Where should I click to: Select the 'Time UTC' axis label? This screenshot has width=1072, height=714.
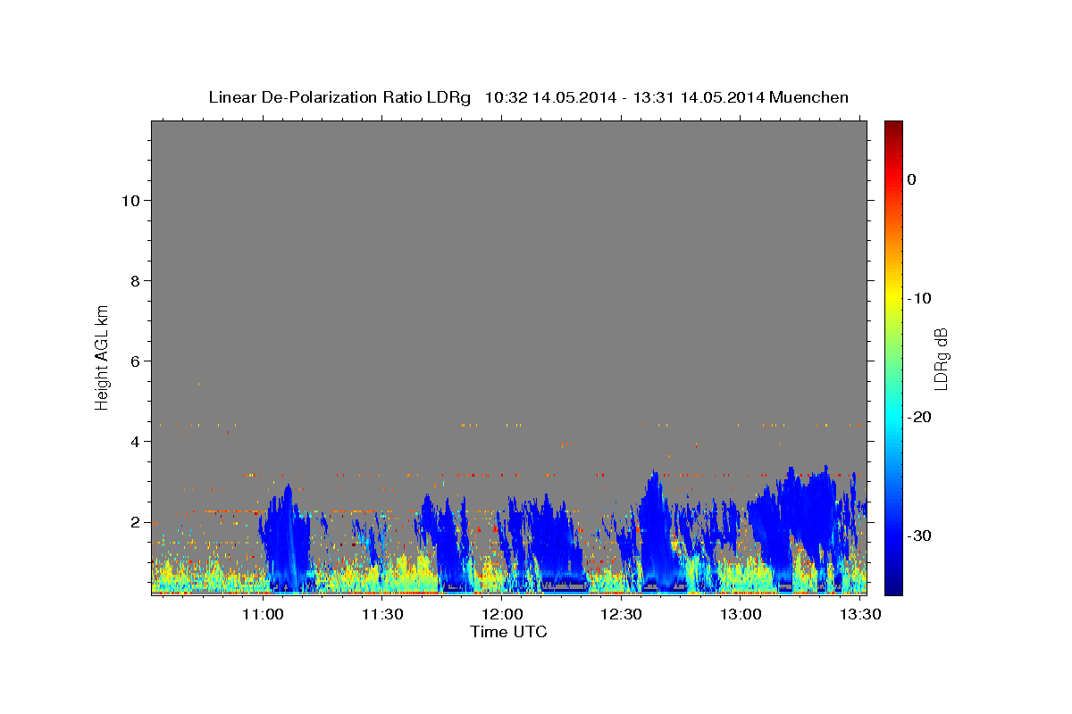508,632
